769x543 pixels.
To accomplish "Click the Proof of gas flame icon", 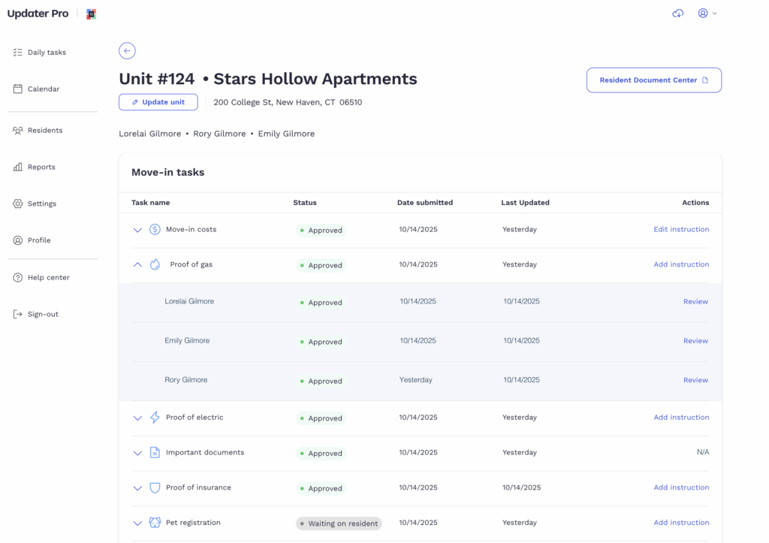I will [155, 264].
